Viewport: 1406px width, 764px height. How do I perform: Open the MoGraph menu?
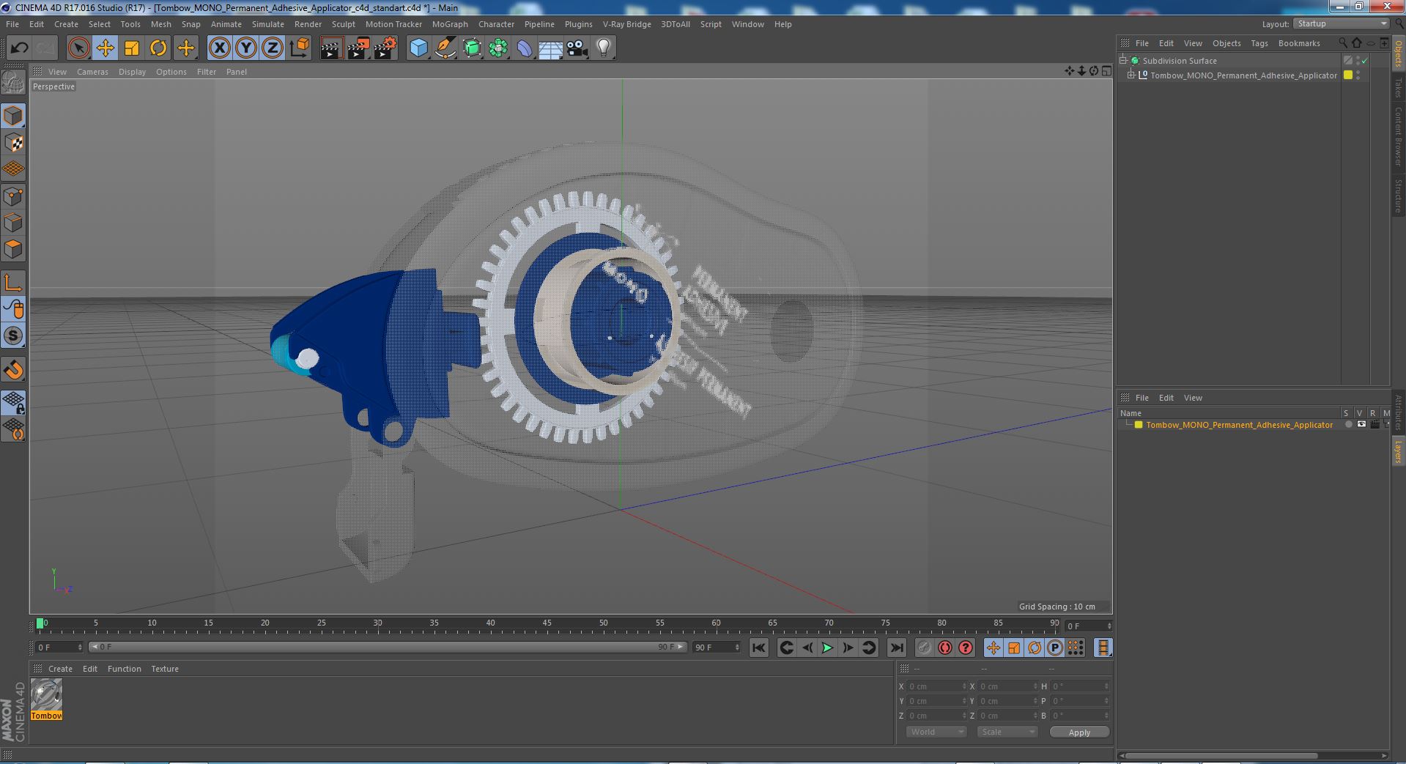(x=450, y=24)
